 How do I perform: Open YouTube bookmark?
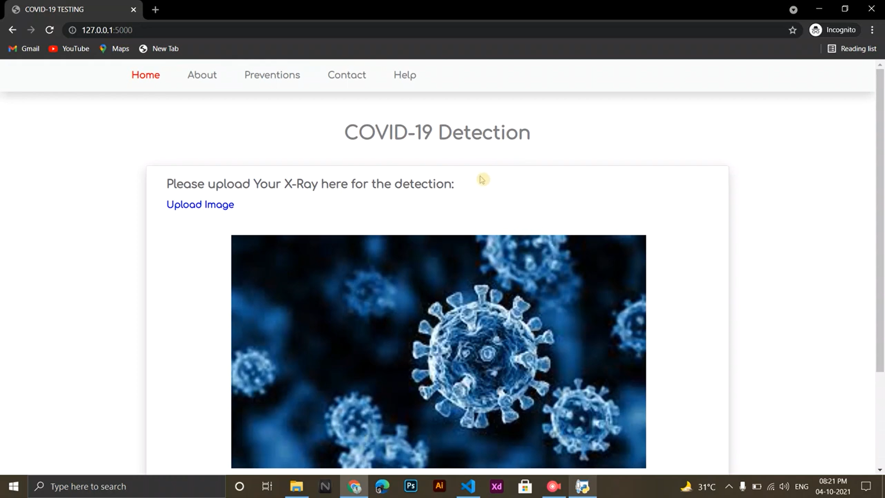69,48
